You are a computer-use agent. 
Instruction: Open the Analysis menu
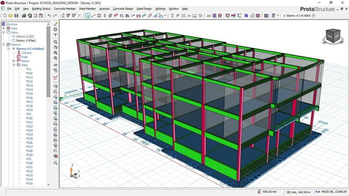(x=104, y=9)
